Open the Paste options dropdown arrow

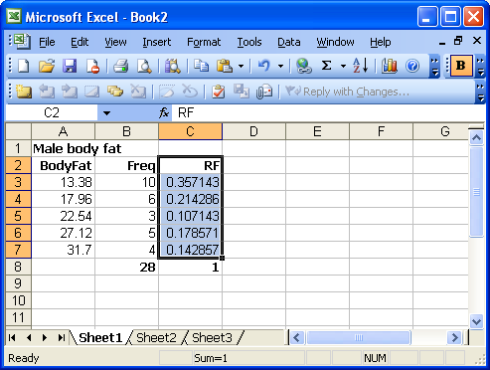click(242, 66)
